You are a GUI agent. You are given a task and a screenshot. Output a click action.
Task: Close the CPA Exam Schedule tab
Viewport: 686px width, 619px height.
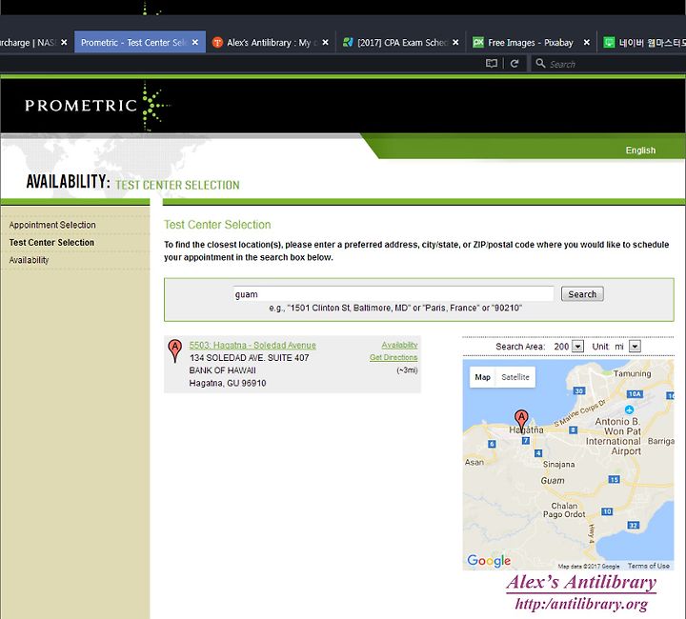(455, 43)
